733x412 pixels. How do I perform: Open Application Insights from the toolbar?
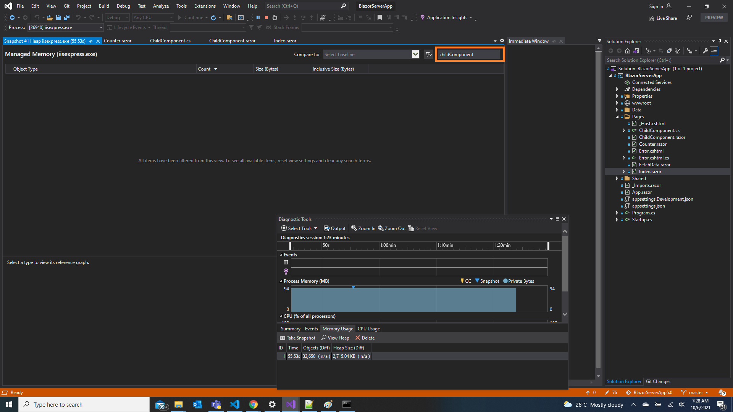(447, 18)
